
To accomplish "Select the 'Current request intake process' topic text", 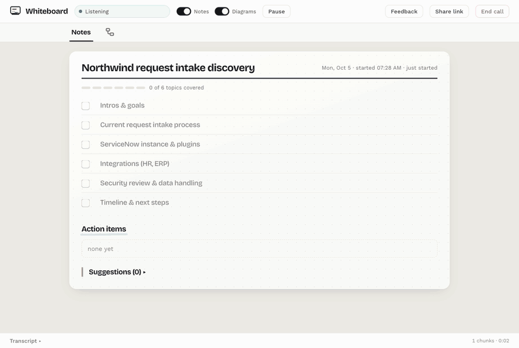I will pos(150,125).
